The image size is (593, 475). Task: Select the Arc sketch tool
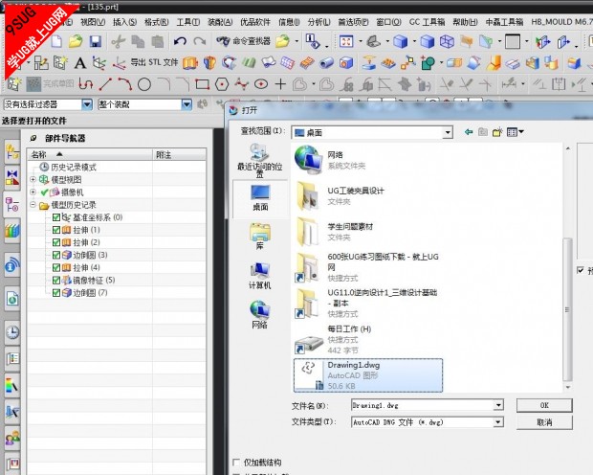(125, 84)
